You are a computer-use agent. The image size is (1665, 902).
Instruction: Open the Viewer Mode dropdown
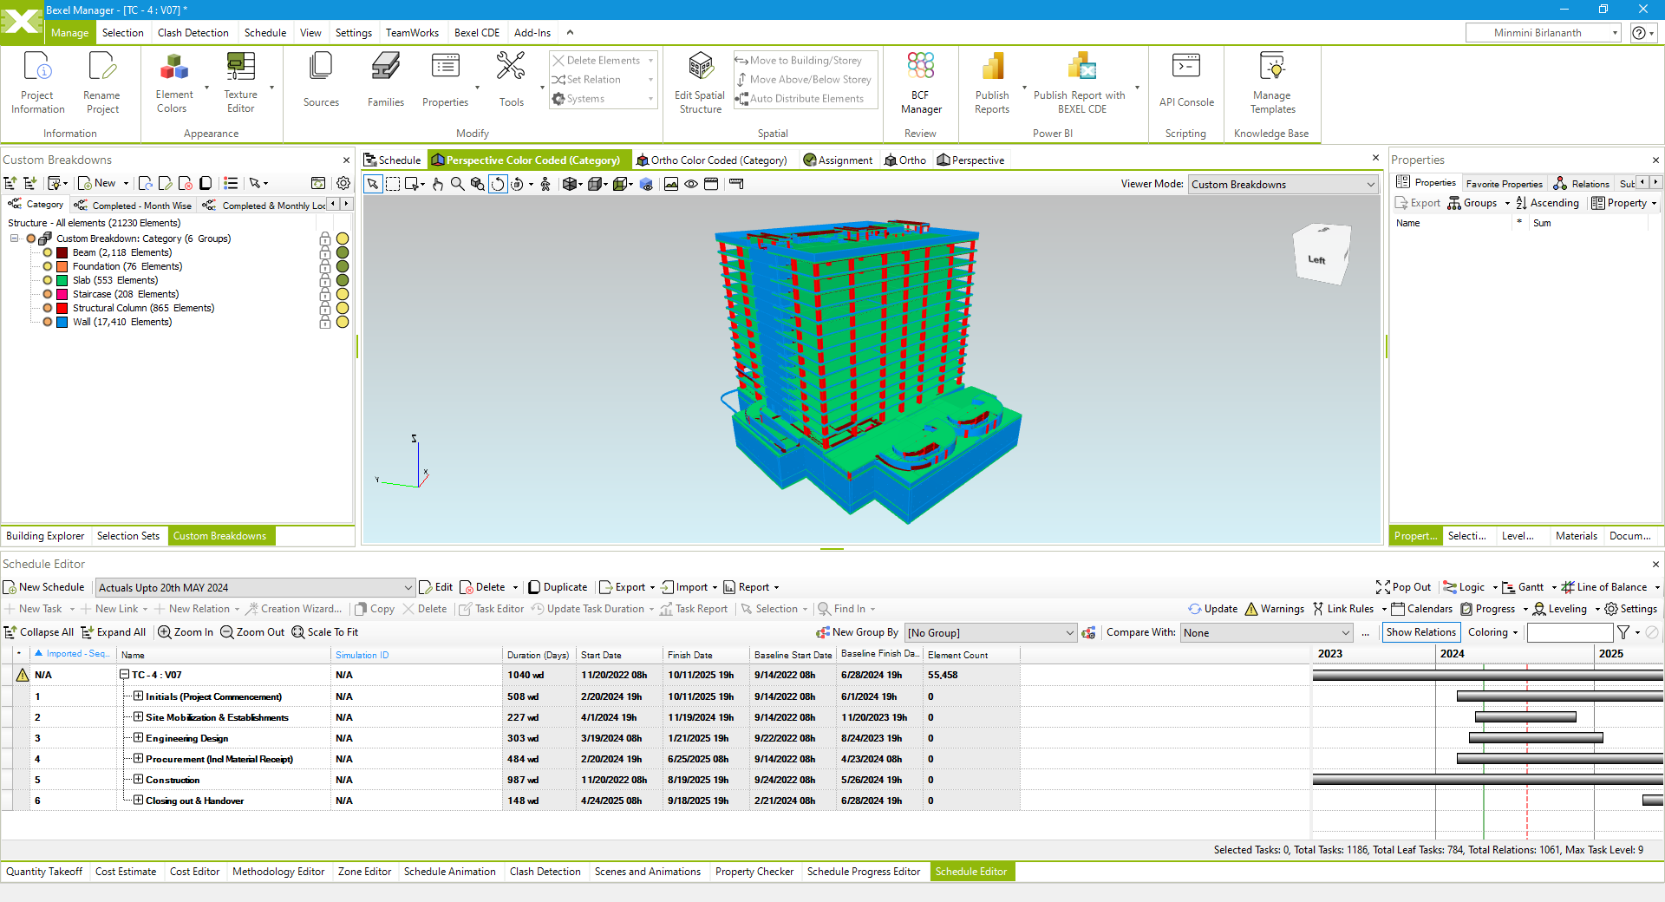click(1283, 185)
